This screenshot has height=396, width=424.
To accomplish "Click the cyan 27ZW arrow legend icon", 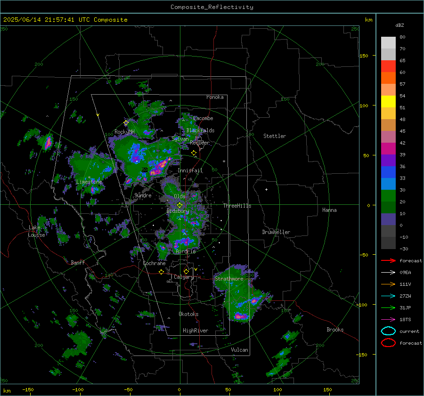I will pos(388,296).
